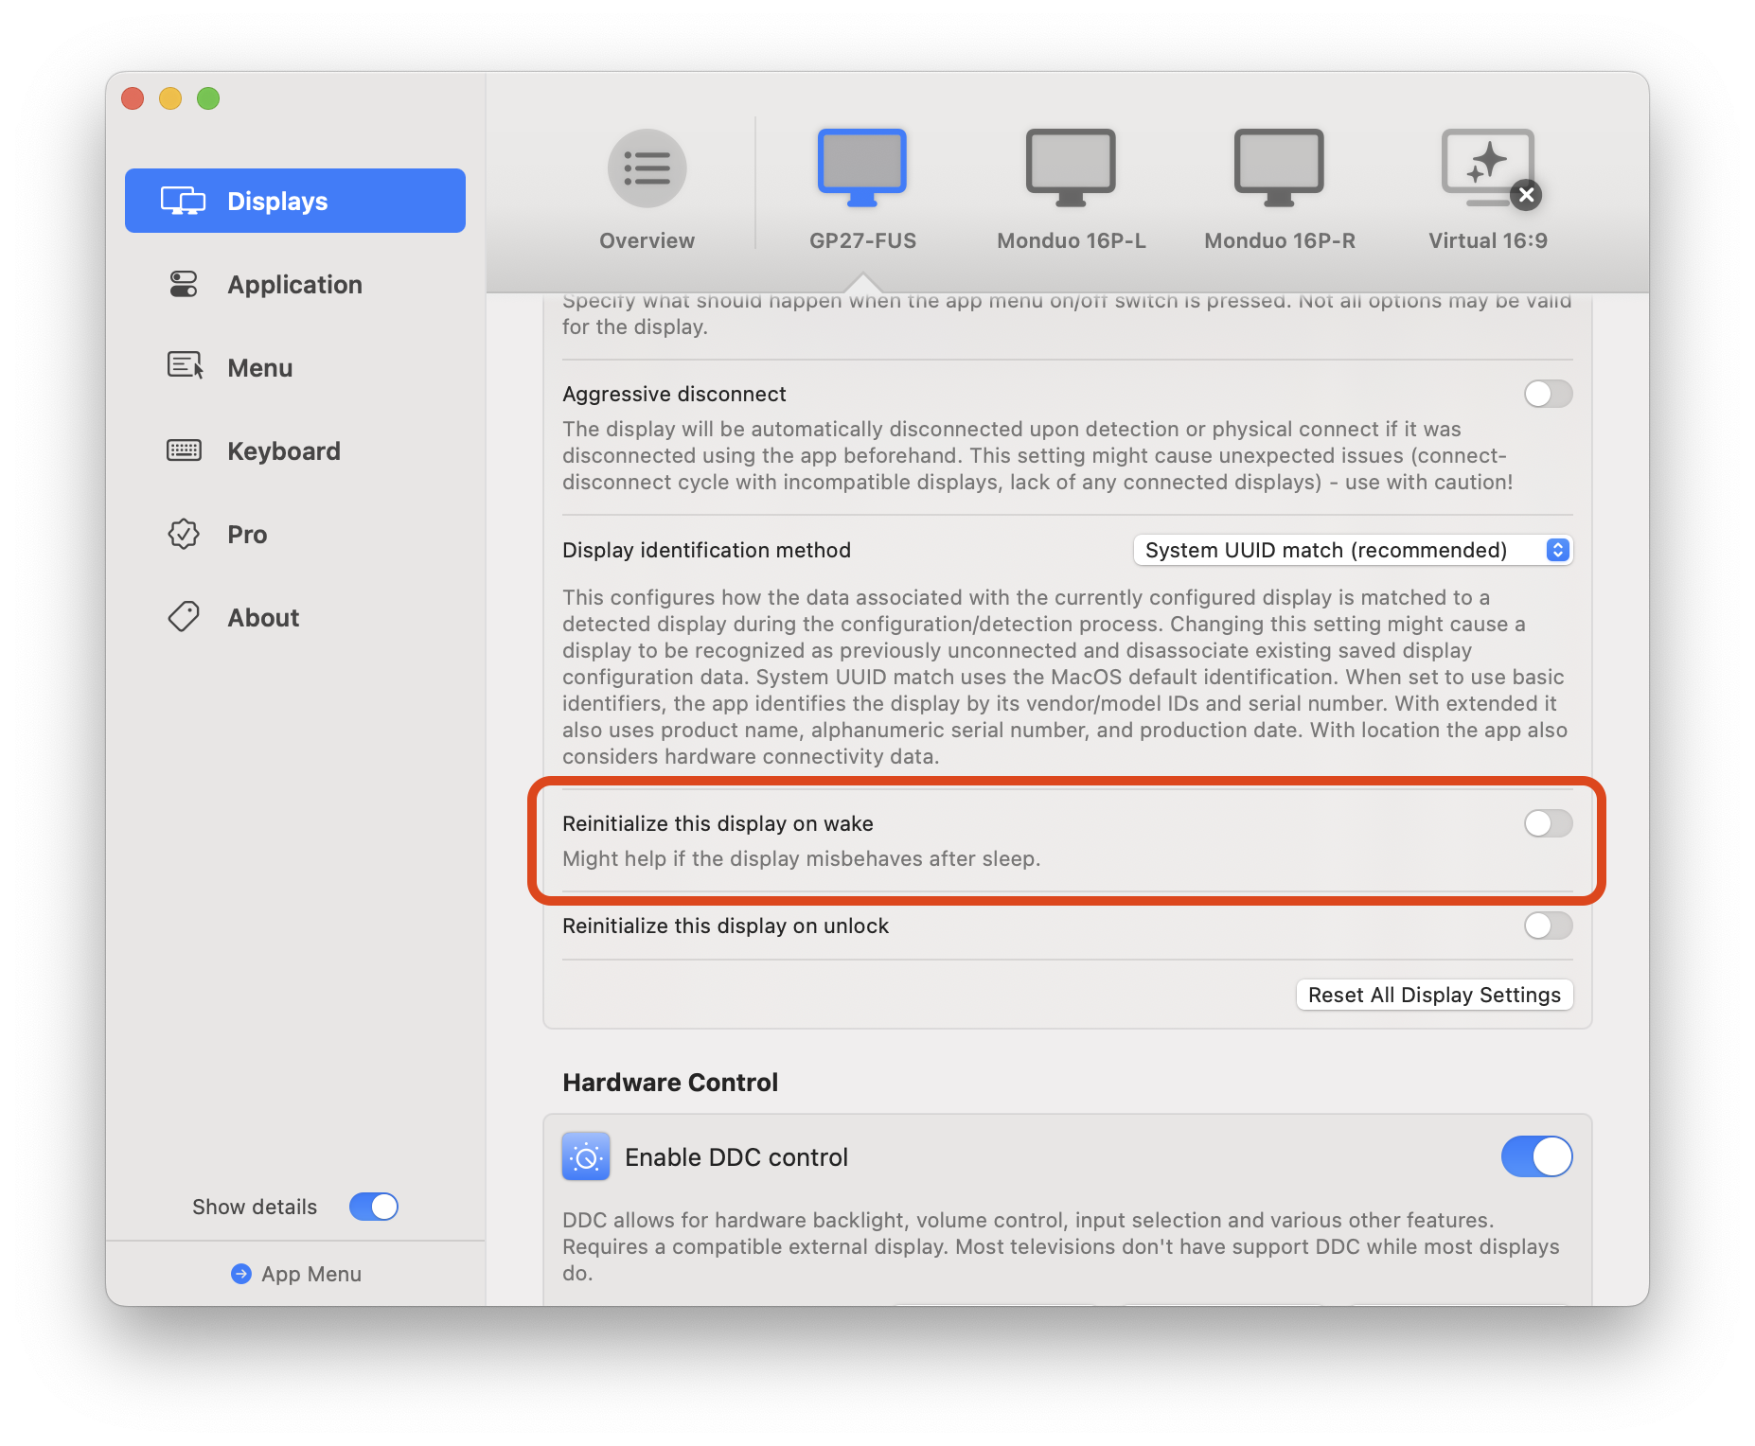Click the green full-screen window button
Image resolution: width=1755 pixels, height=1446 pixels.
208,98
